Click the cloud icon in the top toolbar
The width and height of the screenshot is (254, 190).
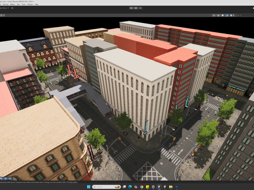[x=253, y=8]
